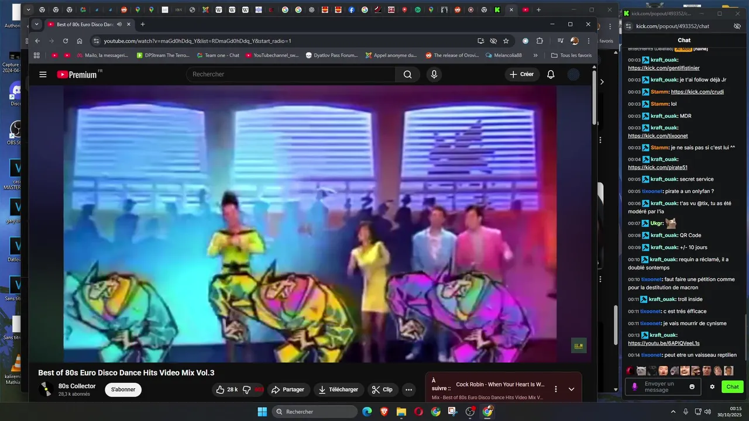
Task: Open the tab search dropdown in YouTube window
Action: tap(37, 25)
